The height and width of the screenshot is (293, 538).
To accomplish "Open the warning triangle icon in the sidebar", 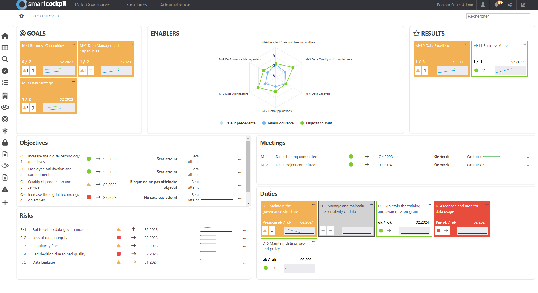I will tap(5, 189).
